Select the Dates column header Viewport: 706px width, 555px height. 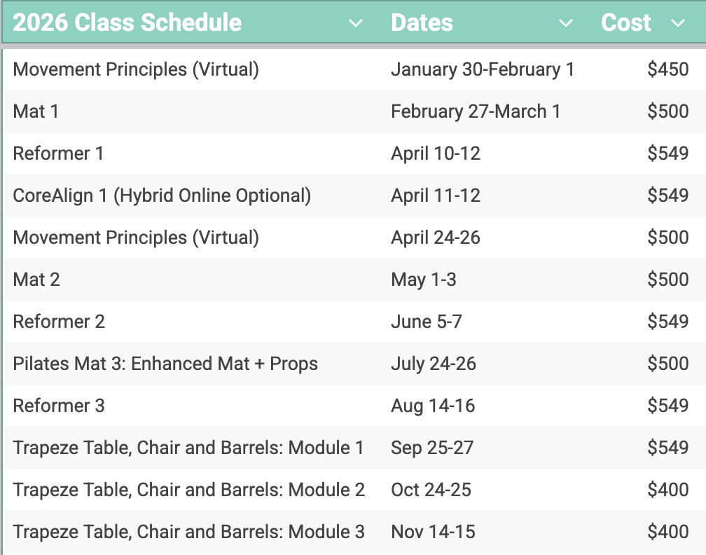[x=422, y=22]
